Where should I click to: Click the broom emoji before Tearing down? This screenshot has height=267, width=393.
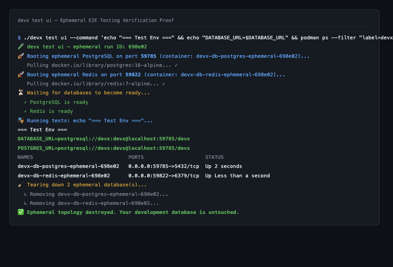21,184
